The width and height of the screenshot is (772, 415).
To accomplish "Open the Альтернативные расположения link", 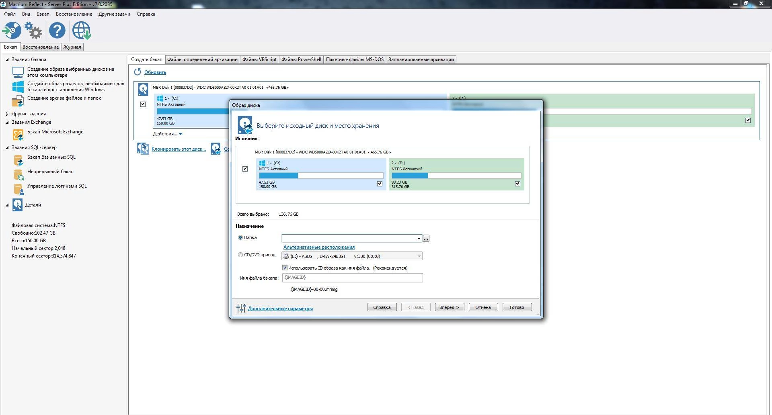I will coord(319,247).
